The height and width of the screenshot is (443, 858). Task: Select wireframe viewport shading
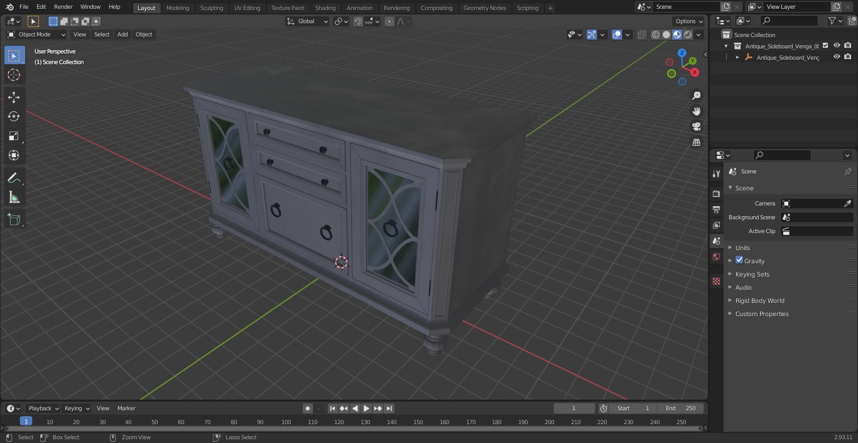pyautogui.click(x=656, y=35)
